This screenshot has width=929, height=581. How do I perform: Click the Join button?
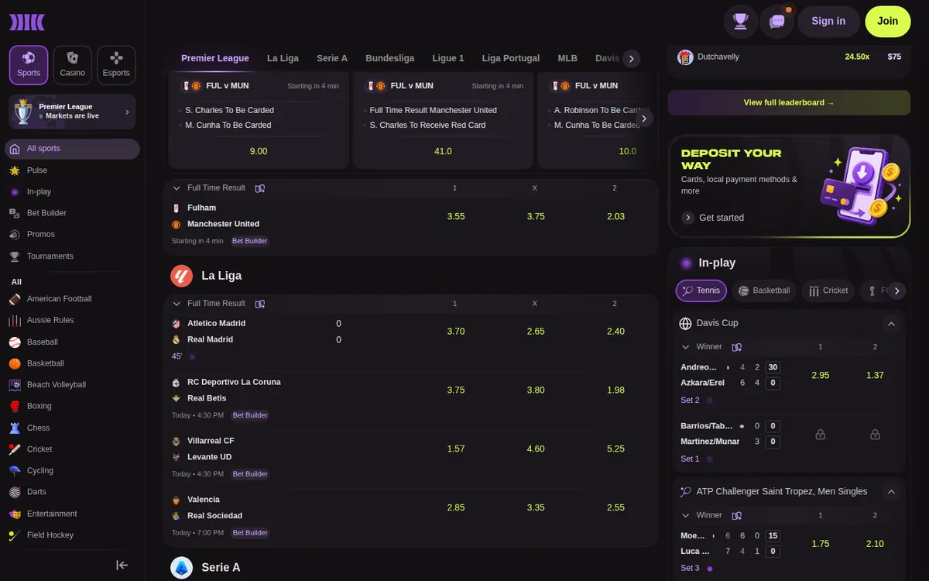(x=888, y=22)
